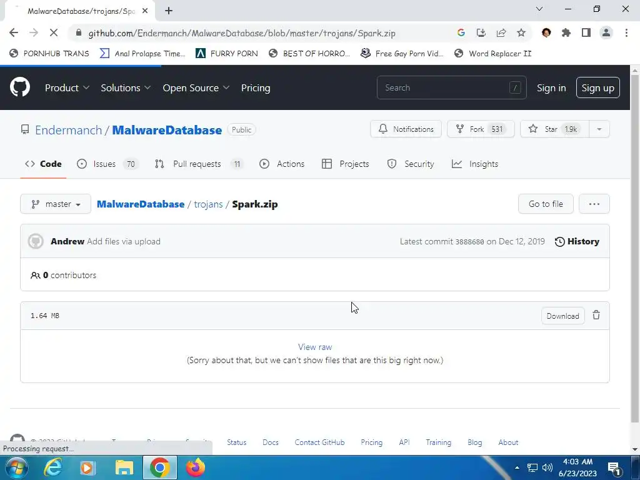Open the Insights tab

pos(475,164)
